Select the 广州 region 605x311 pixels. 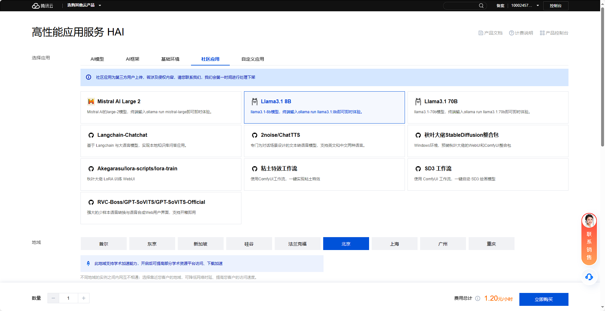(443, 244)
